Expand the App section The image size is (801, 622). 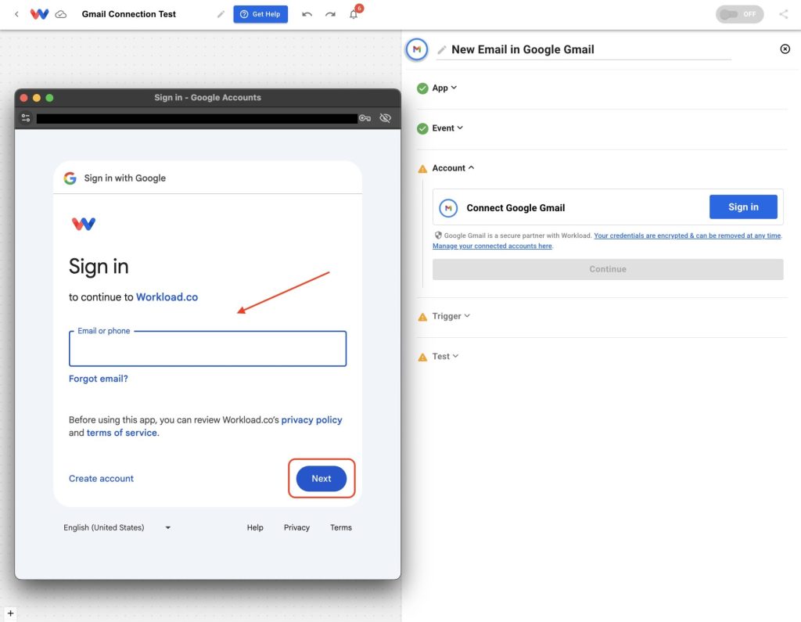pos(444,88)
